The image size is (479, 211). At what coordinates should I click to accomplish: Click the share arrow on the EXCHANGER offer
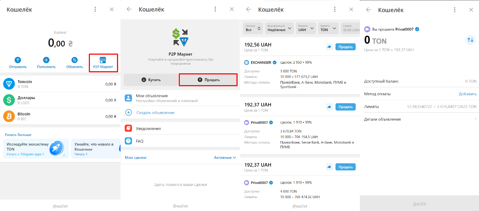pos(329,47)
